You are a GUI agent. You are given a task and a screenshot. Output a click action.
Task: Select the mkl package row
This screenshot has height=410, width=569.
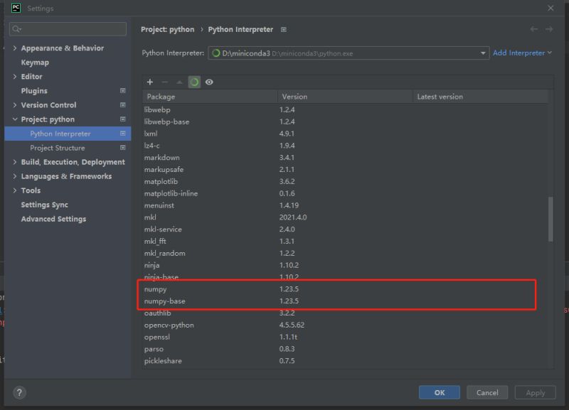(x=345, y=217)
